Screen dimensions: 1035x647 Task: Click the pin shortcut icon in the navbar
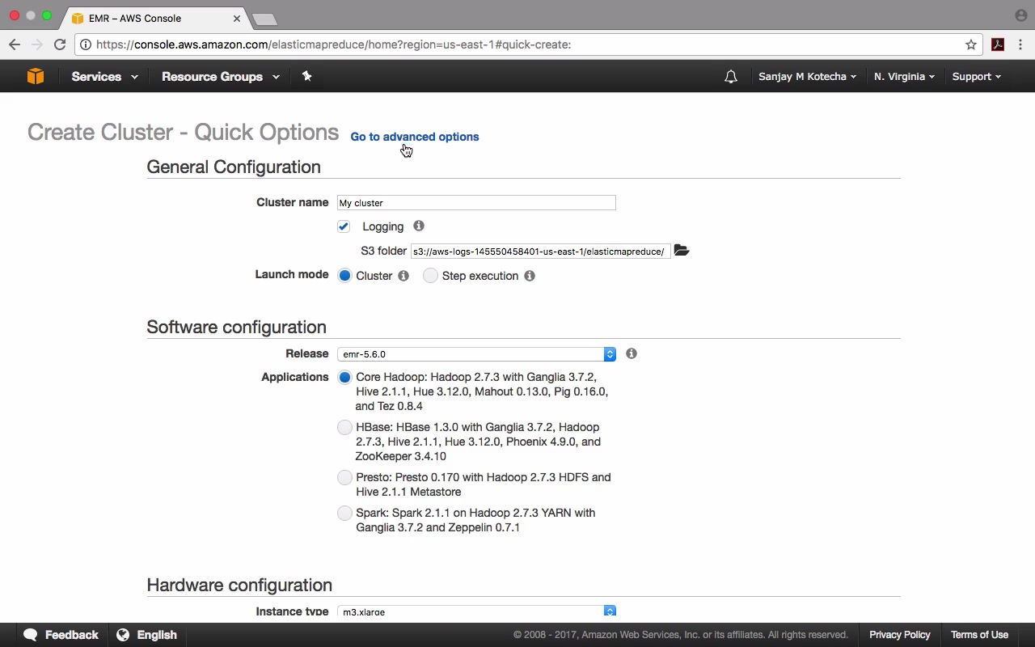306,76
